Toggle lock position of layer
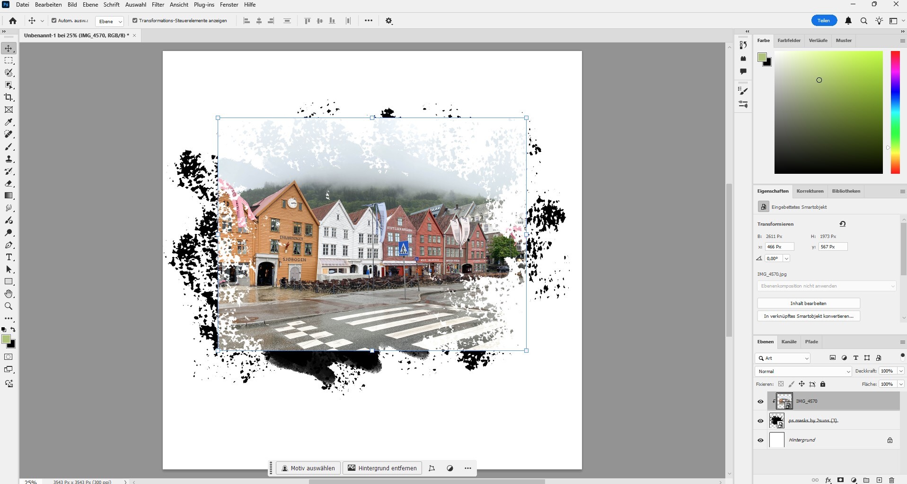 801,384
